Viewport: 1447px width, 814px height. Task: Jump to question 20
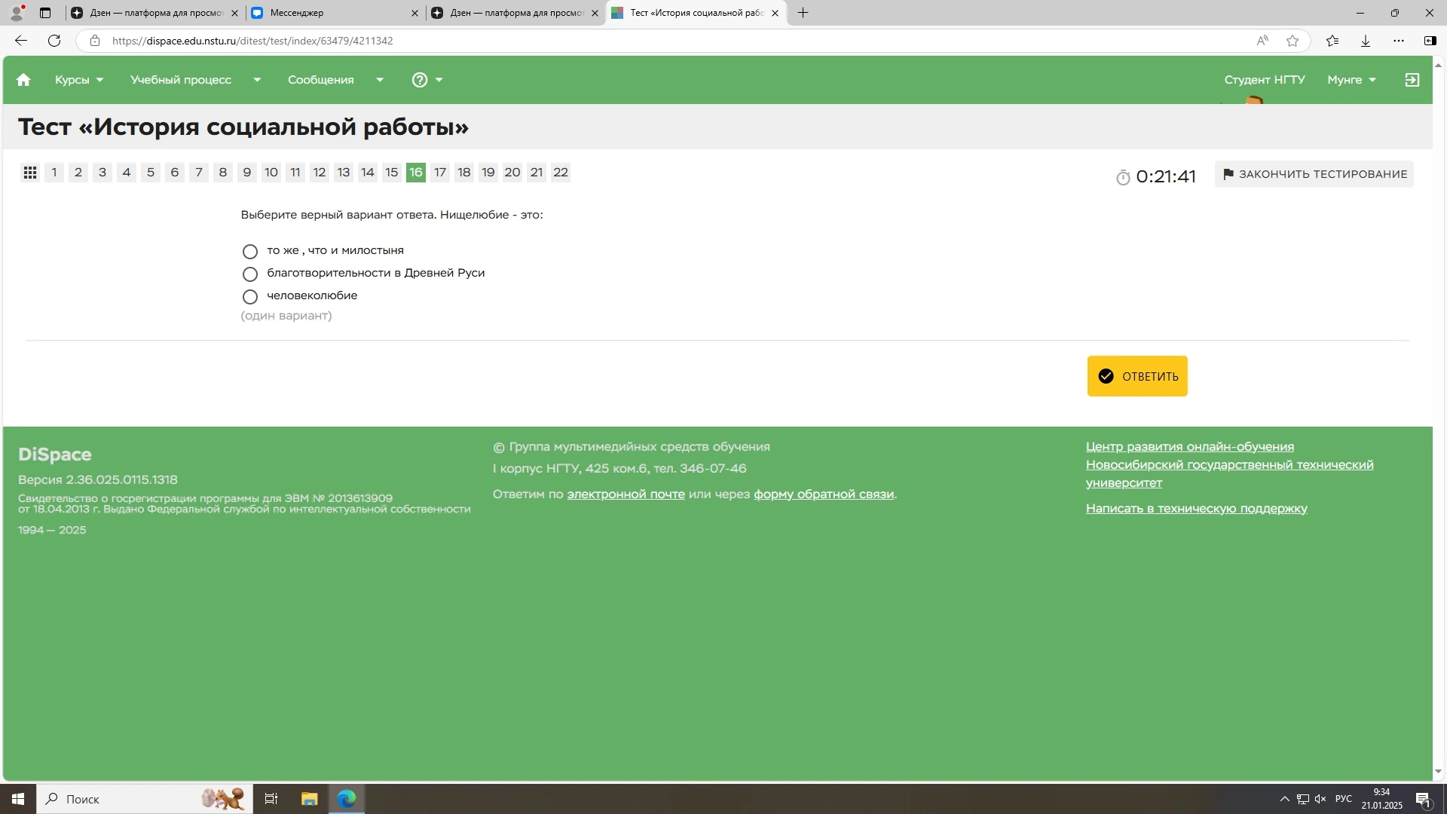(x=512, y=173)
